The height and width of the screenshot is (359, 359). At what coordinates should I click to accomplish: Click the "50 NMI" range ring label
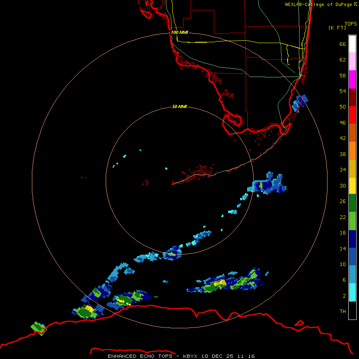pyautogui.click(x=179, y=107)
